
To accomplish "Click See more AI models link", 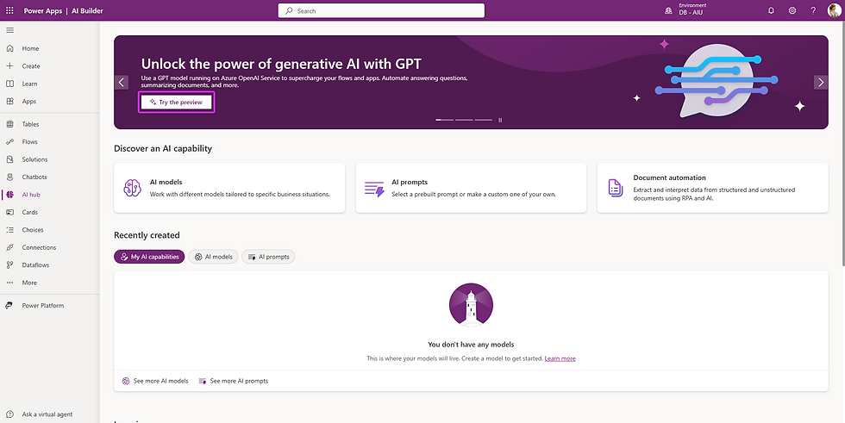I will point(155,381).
